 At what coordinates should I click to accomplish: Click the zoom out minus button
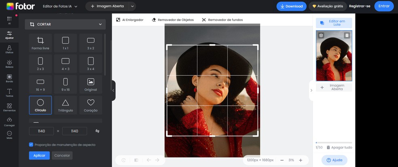(282, 160)
